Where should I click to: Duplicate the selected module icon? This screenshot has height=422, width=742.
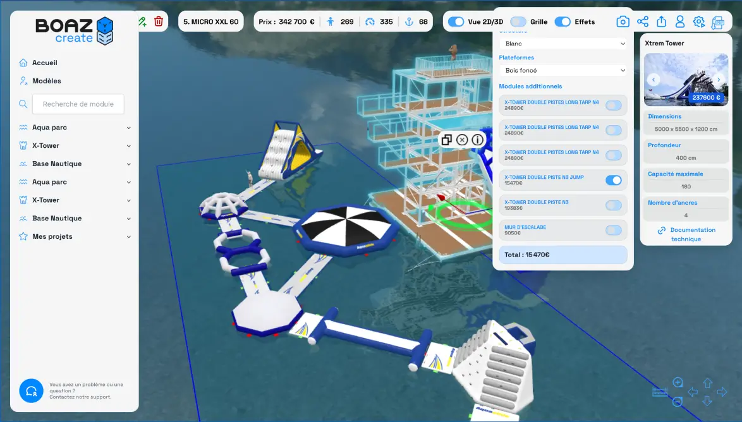[x=446, y=140]
